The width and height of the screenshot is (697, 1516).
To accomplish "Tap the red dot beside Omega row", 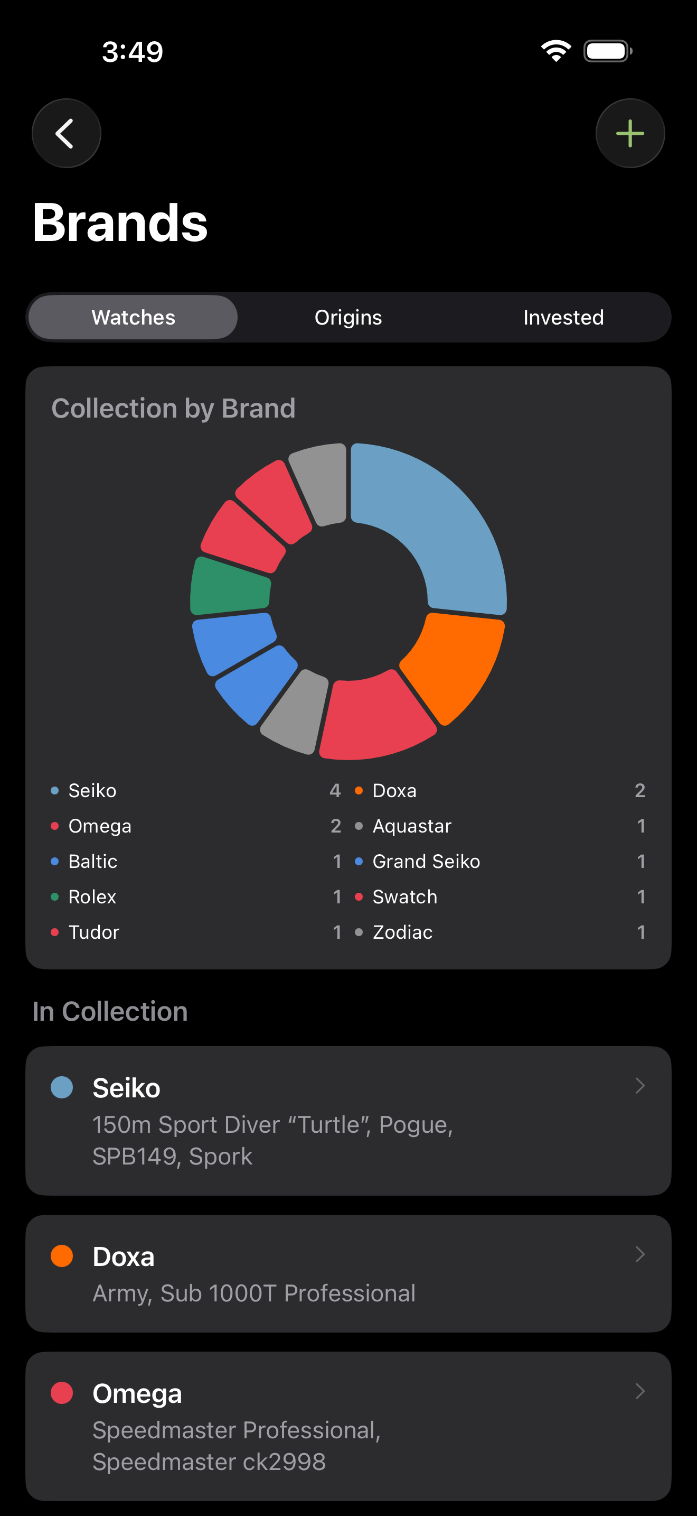I will click(62, 1392).
